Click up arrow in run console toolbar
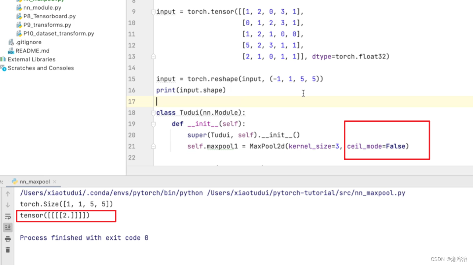Viewport: 473px width, 265px height. pos(8,194)
